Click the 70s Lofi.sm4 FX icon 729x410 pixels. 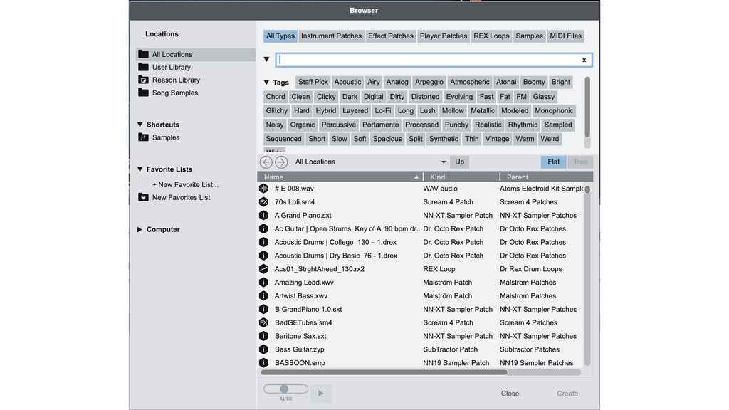[263, 202]
